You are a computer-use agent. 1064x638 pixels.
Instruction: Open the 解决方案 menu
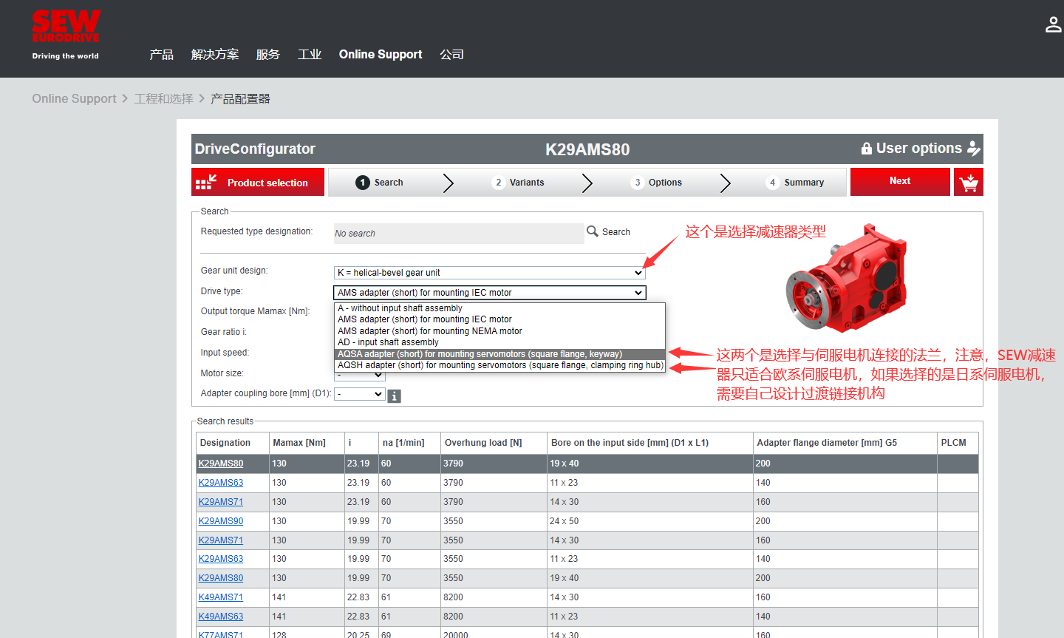215,54
